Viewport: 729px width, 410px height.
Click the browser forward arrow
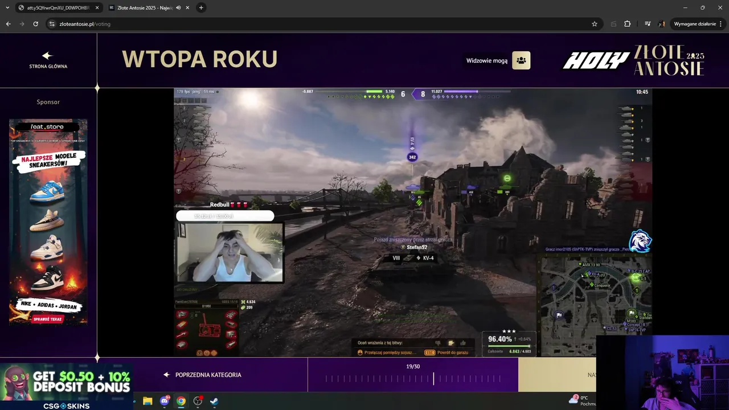pos(22,24)
